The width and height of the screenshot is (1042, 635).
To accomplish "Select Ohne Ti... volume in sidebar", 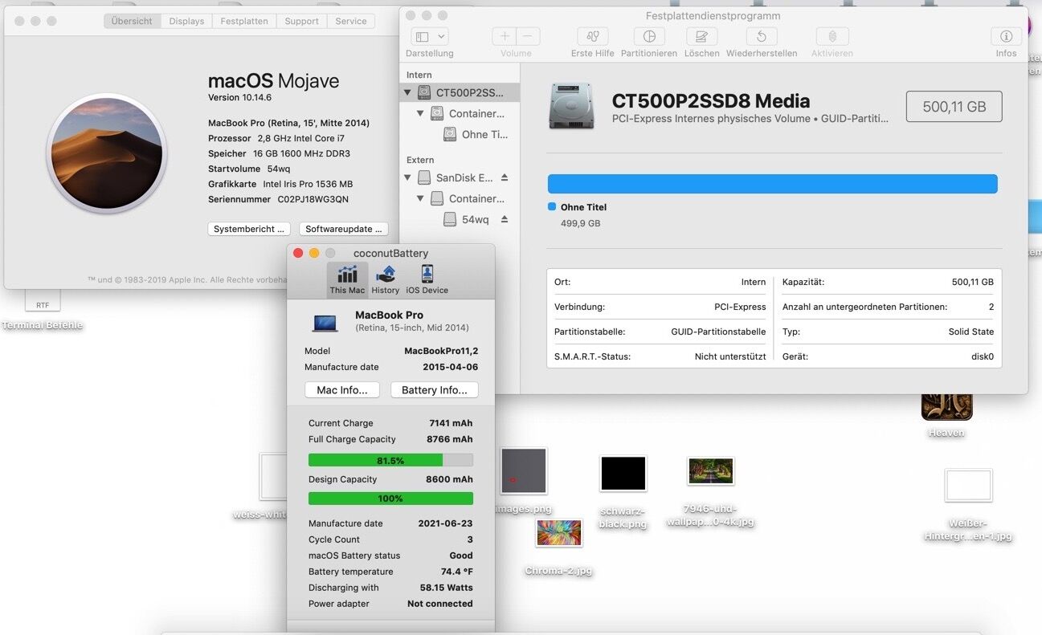I will point(460,134).
